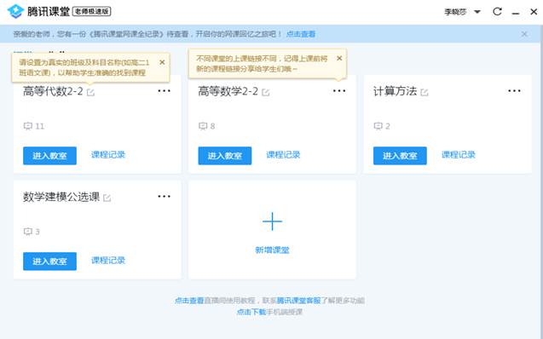Click the plus icon to add classroom
The height and width of the screenshot is (339, 543).
[272, 221]
